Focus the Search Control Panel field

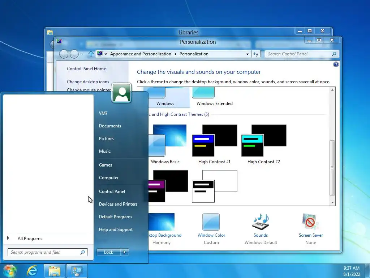pos(302,54)
